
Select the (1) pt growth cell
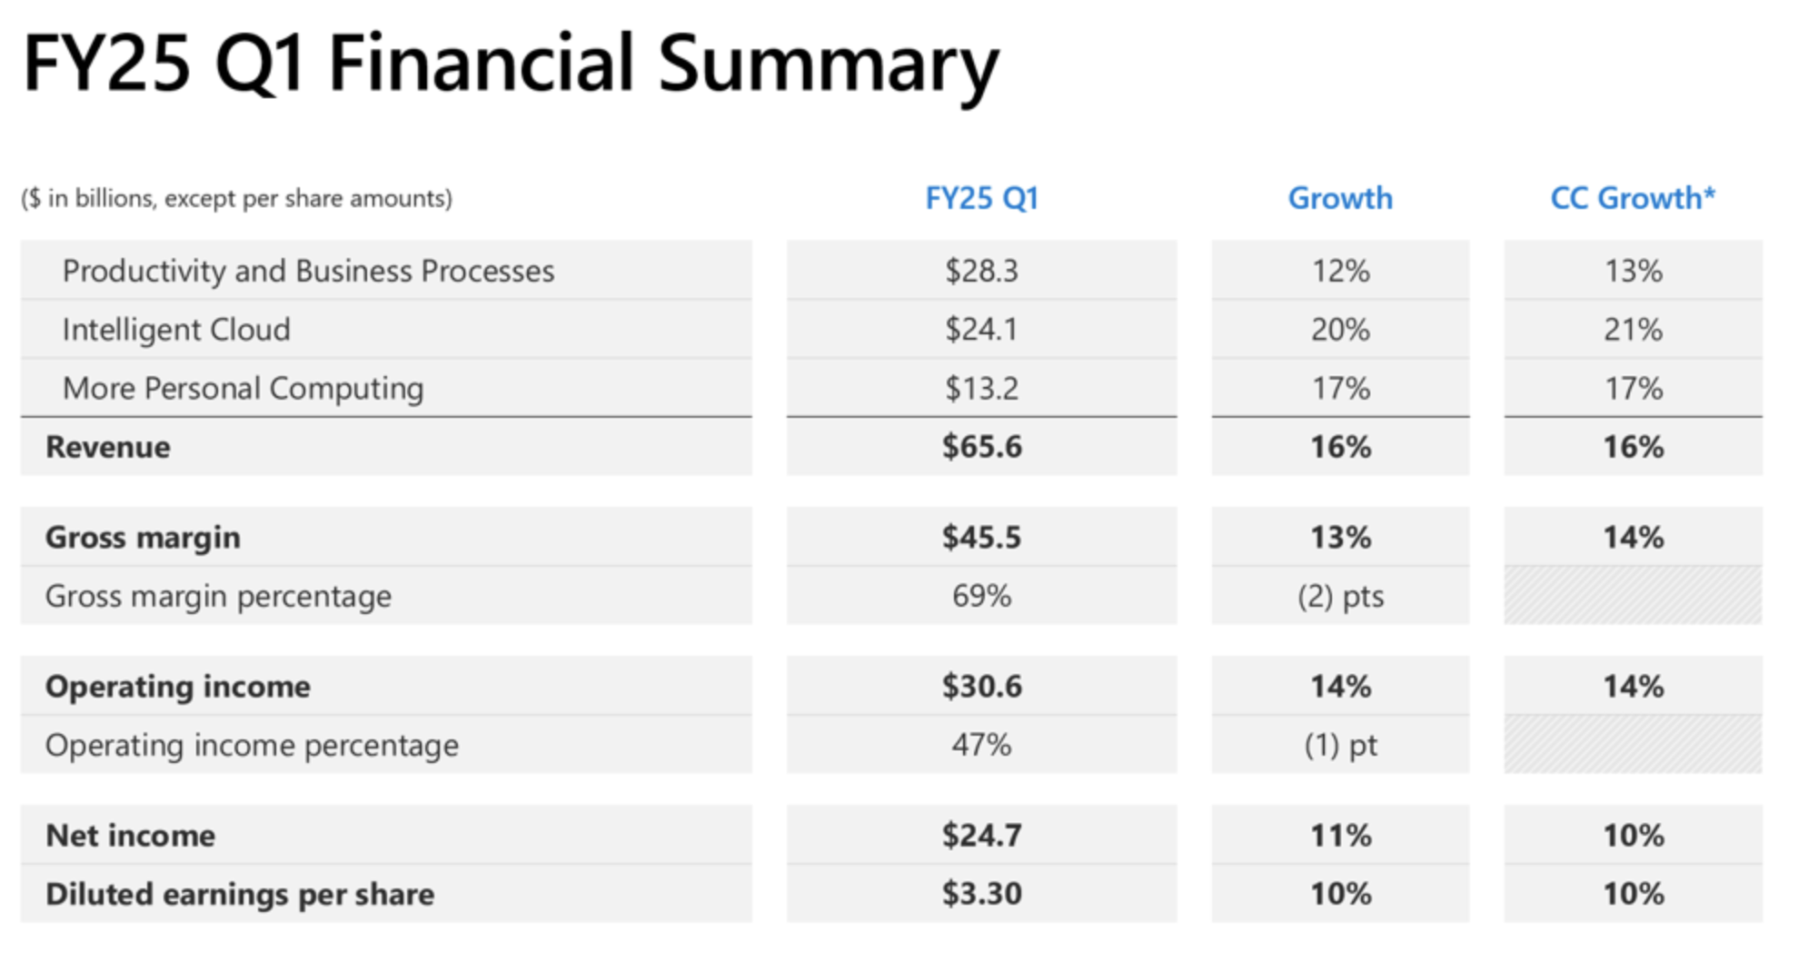[x=1340, y=746]
